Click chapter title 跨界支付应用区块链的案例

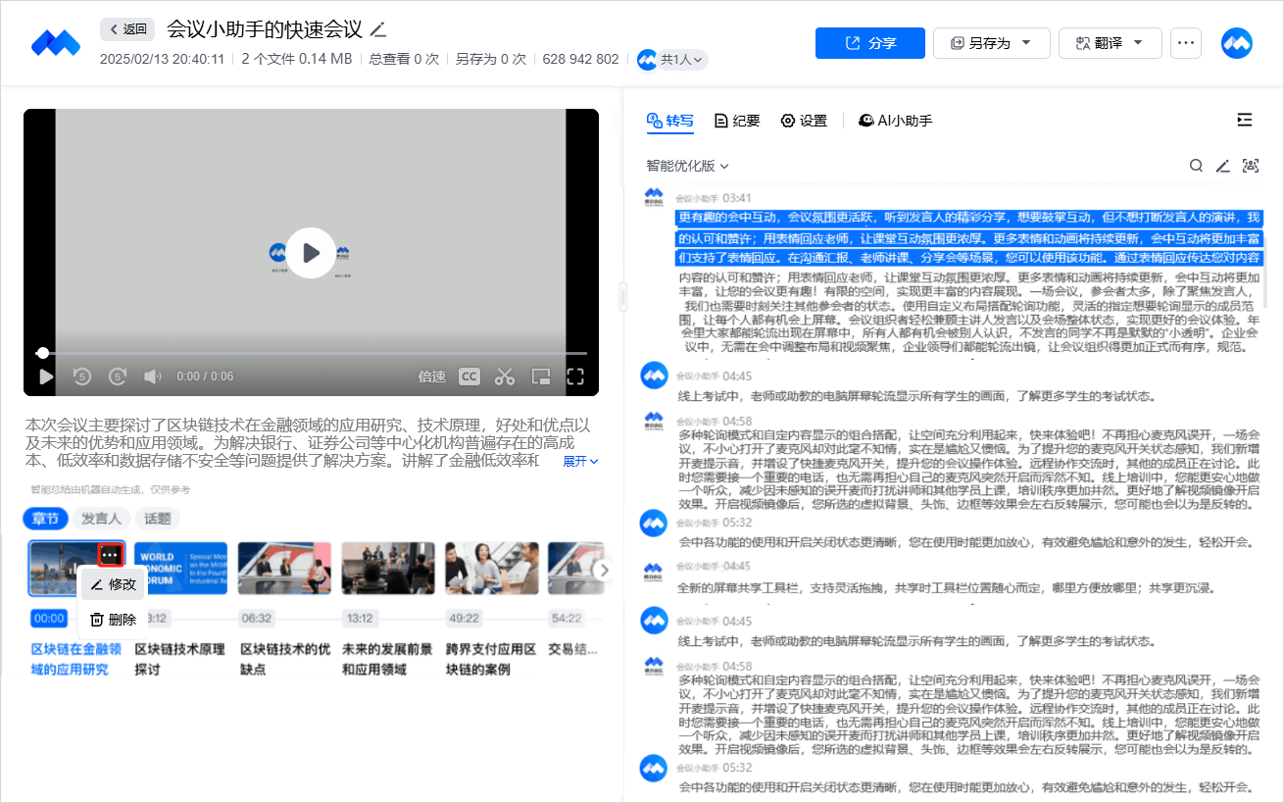(491, 660)
